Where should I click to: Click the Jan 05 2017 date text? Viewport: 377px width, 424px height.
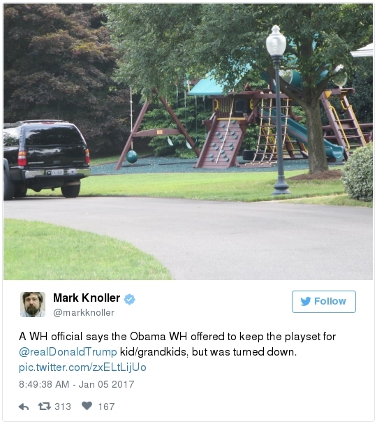click(x=107, y=384)
